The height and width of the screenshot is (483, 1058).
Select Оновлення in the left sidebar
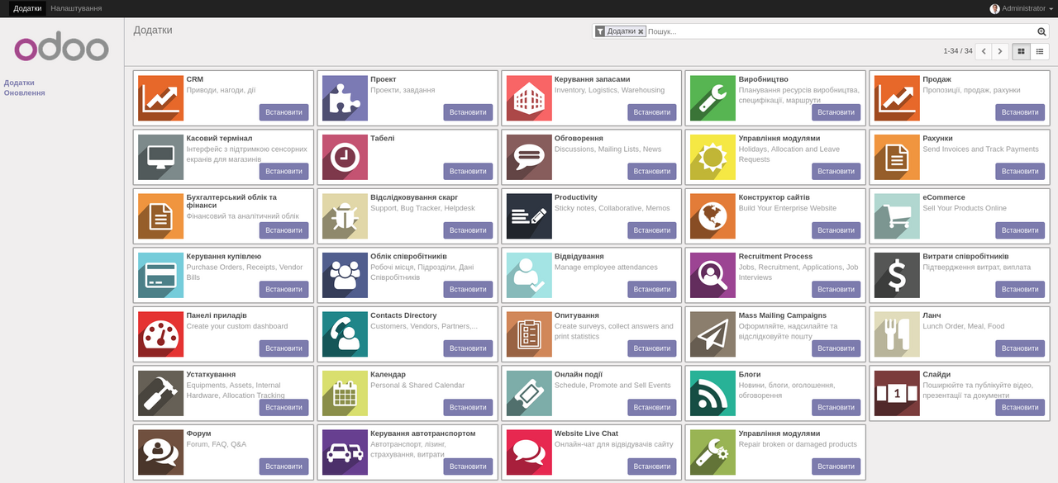tap(24, 92)
